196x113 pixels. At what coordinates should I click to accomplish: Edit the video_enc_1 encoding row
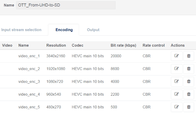(x=176, y=56)
